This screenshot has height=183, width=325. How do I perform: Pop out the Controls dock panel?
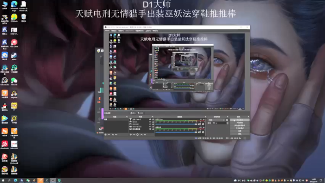pyautogui.click(x=248, y=117)
